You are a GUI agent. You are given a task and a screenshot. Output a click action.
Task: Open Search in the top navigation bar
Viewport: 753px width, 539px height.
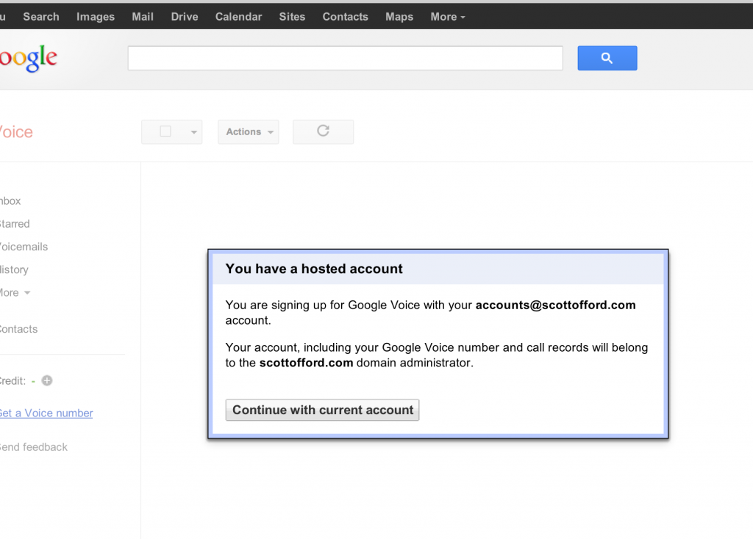coord(41,17)
